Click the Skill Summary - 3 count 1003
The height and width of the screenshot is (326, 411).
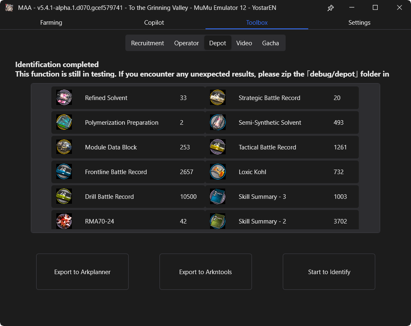340,197
